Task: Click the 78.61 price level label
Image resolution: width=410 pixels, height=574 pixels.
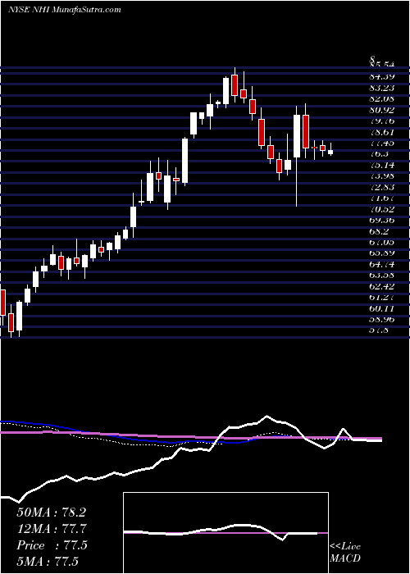Action: (x=382, y=132)
